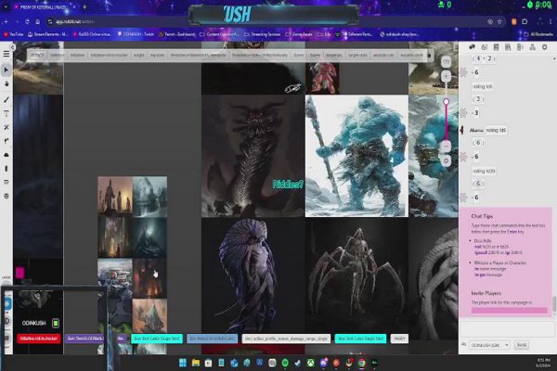Click the browser home icon

(x=38, y=21)
